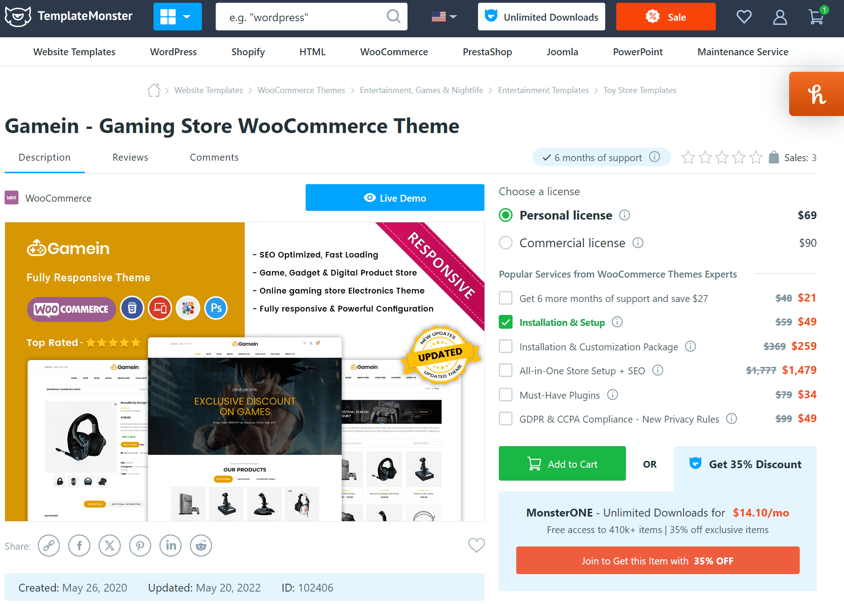
Task: Click Unlimited Downloads button
Action: 542,17
